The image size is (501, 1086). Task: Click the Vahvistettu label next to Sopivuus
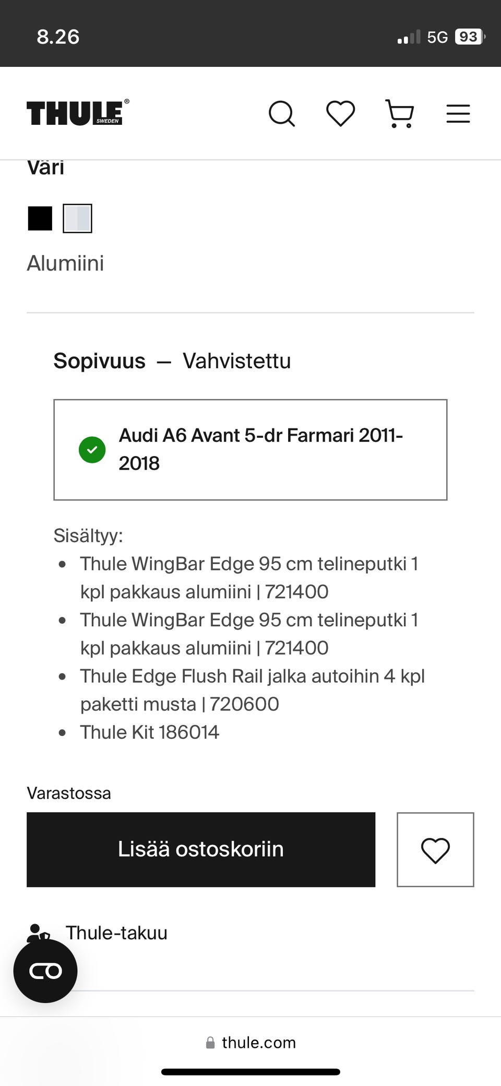236,360
